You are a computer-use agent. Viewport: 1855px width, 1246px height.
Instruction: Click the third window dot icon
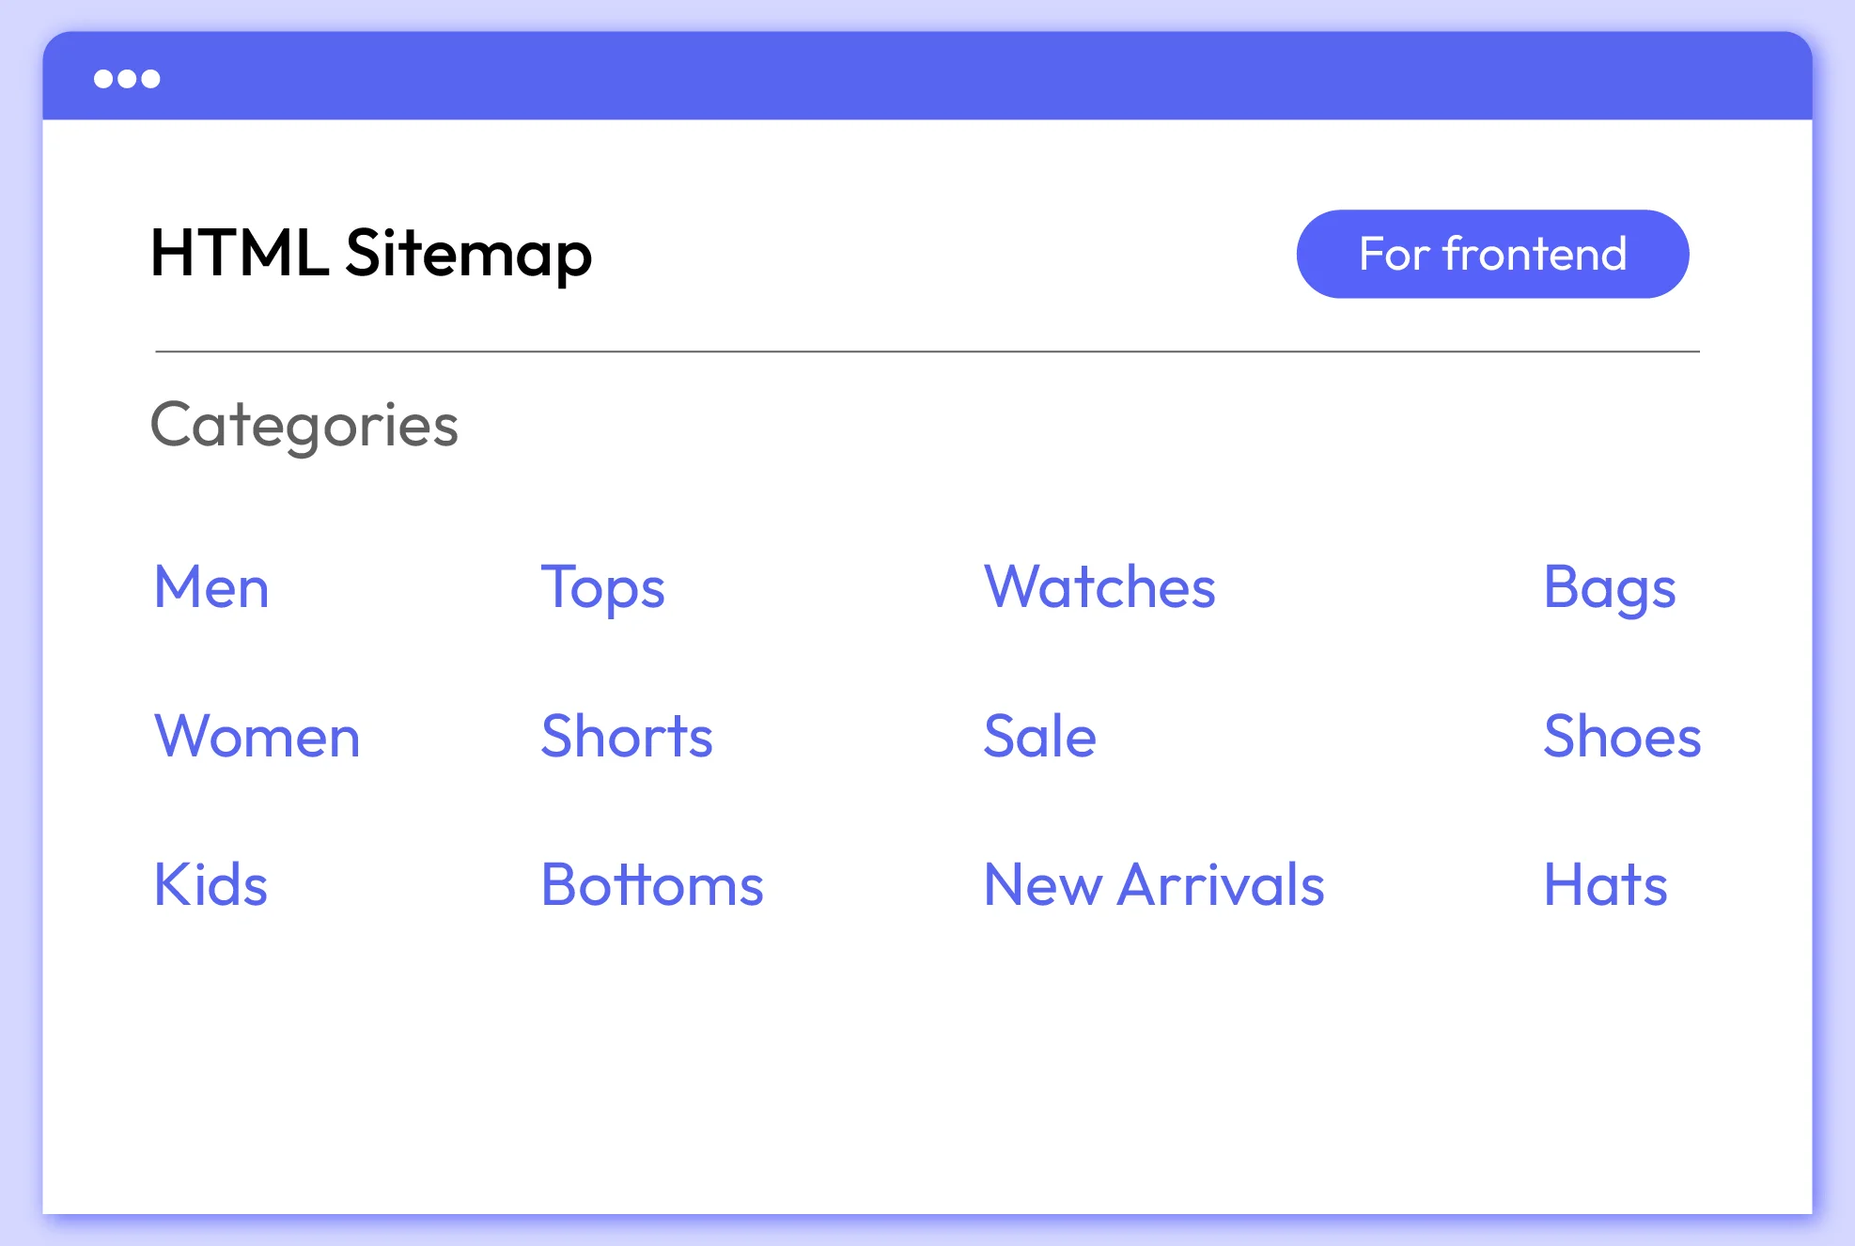150,79
